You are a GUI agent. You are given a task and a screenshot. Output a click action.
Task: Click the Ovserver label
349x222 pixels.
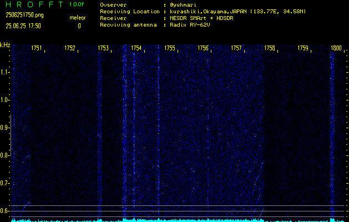click(113, 5)
